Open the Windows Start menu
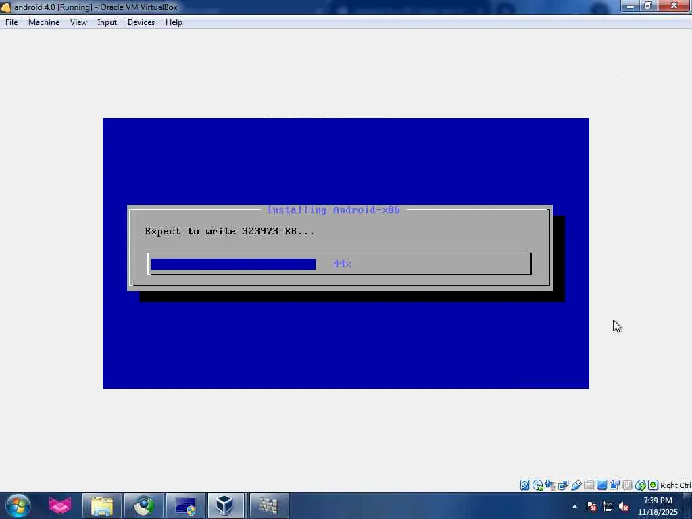The height and width of the screenshot is (519, 692). coord(18,505)
